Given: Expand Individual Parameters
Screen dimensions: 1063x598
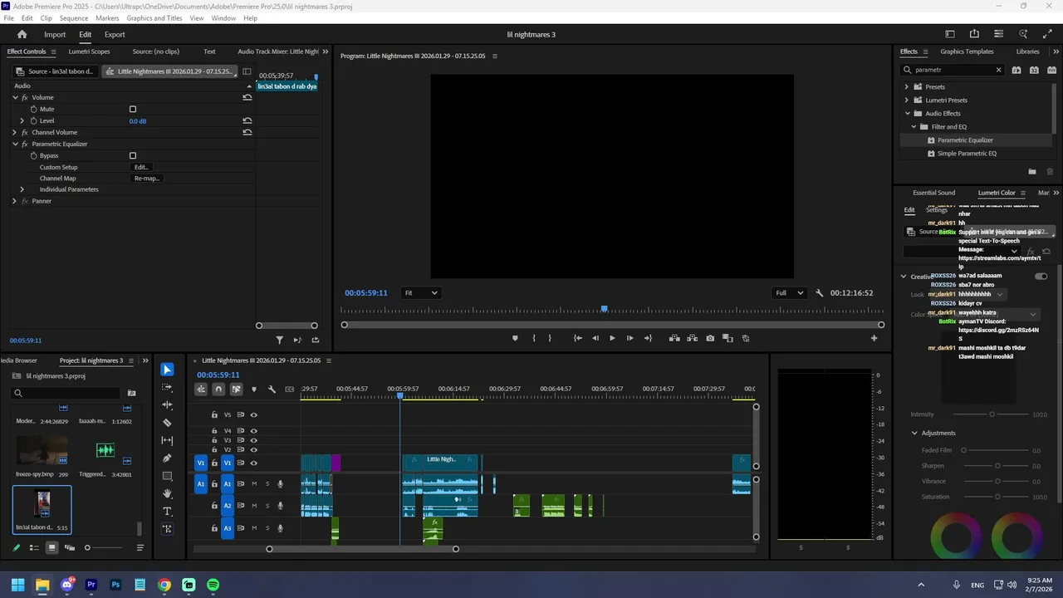Looking at the screenshot, I should (22, 189).
